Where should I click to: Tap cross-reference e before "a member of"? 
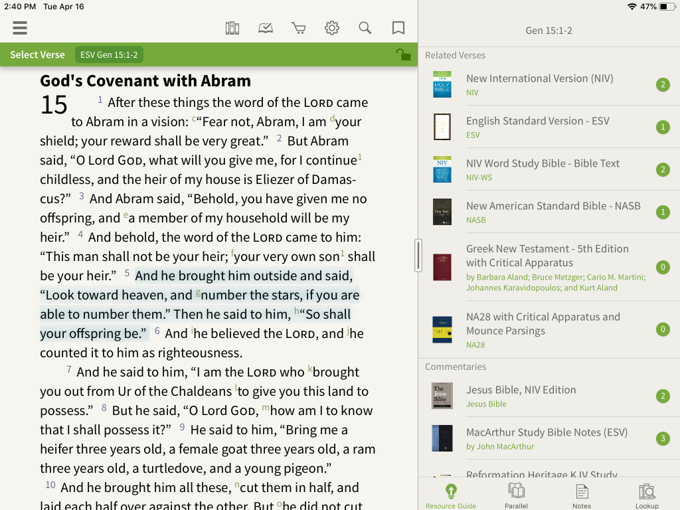[126, 215]
